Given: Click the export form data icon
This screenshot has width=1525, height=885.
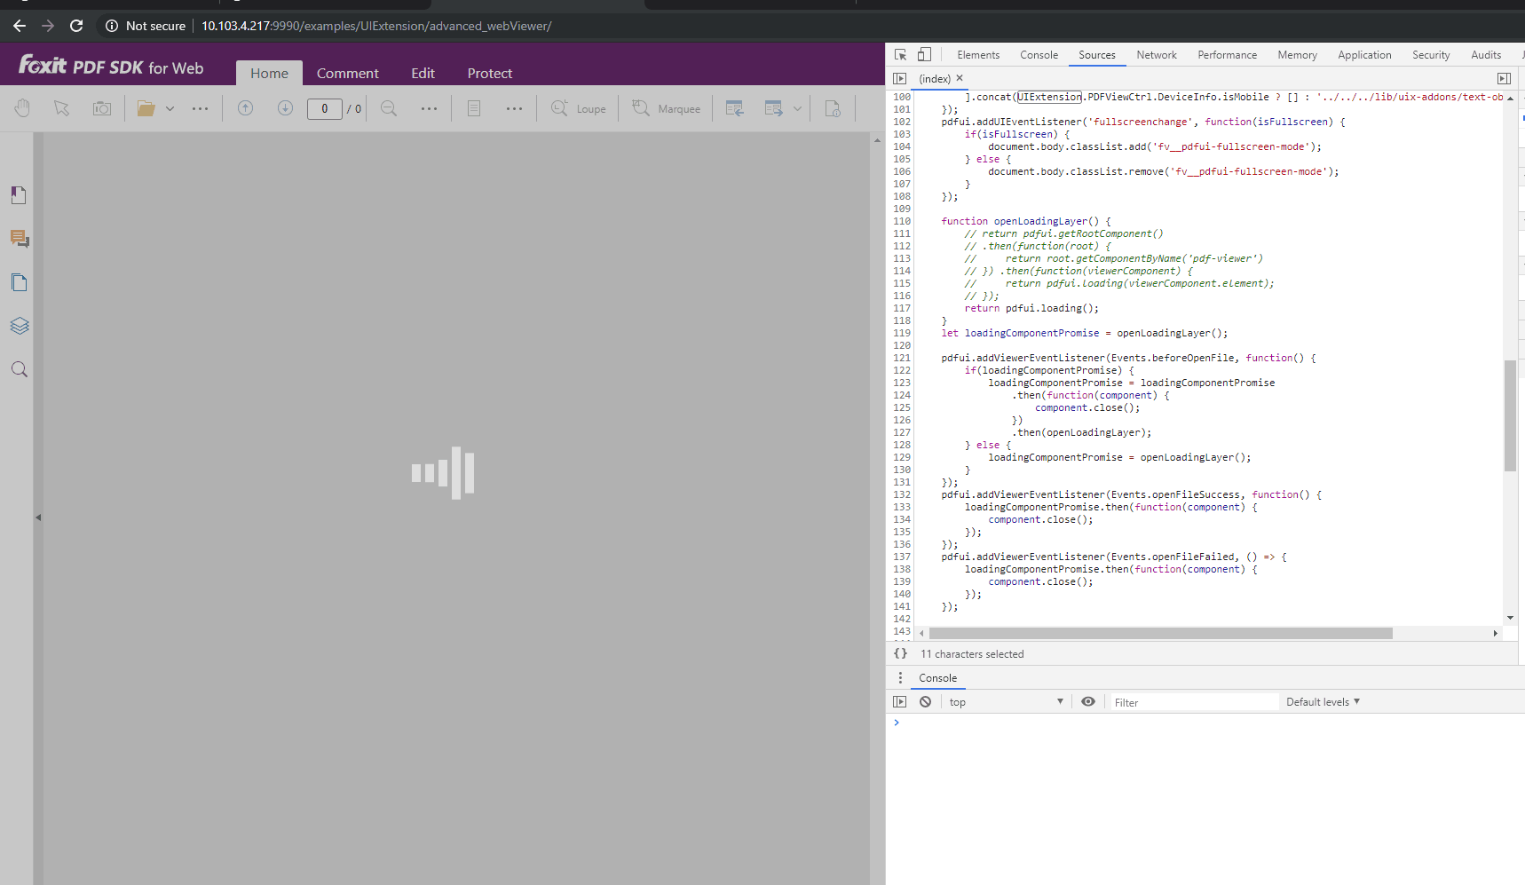Looking at the screenshot, I should [774, 108].
